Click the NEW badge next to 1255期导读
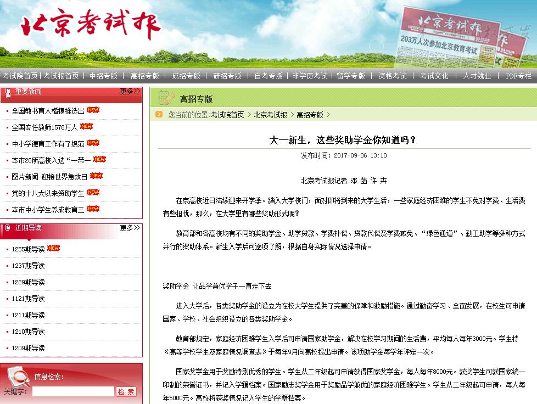 pos(54,249)
